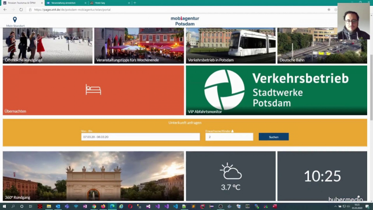Image resolution: width=373 pixels, height=210 pixels.
Task: Open the Deutsche Bahn tile
Action: tap(322, 46)
